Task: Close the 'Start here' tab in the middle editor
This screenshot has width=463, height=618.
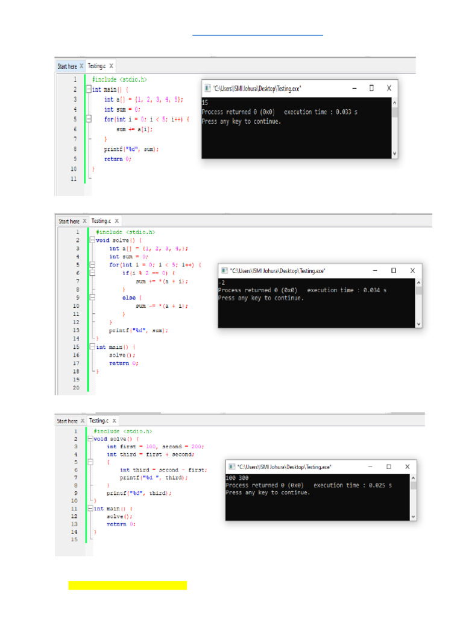Action: pyautogui.click(x=84, y=221)
